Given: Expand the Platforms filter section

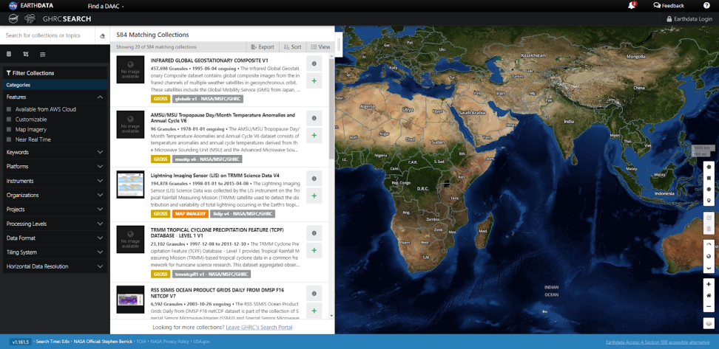Looking at the screenshot, I should (55, 167).
